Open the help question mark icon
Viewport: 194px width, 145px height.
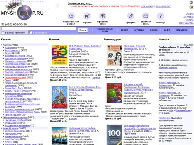pyautogui.click(x=161, y=16)
